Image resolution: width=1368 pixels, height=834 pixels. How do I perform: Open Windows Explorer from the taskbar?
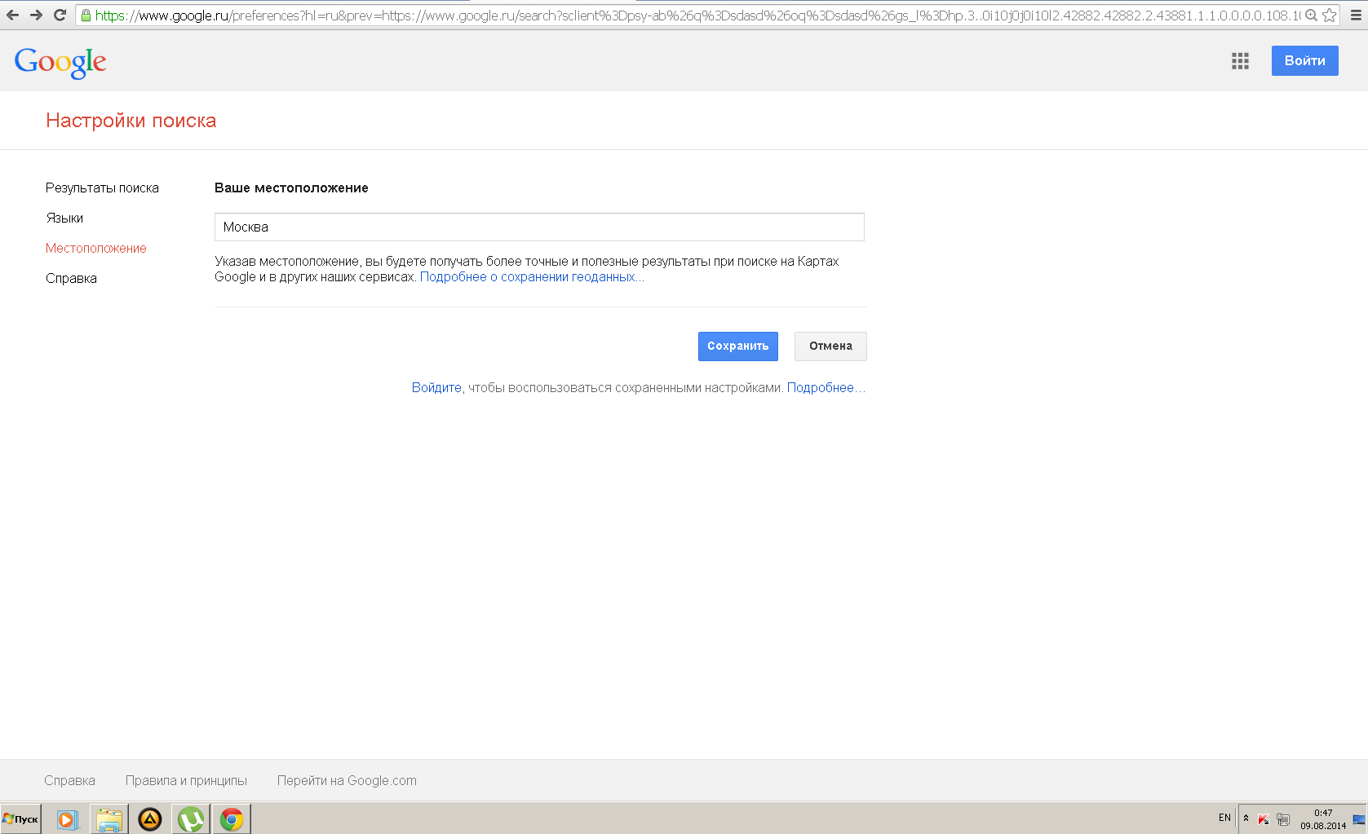(108, 819)
